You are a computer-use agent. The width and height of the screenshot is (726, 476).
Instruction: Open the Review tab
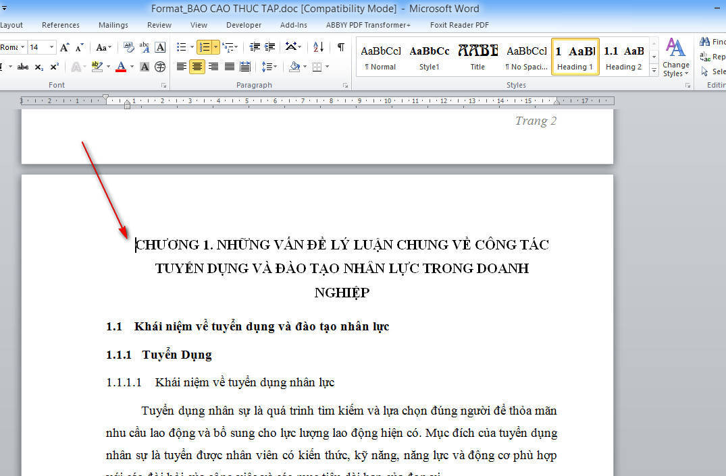click(x=159, y=25)
